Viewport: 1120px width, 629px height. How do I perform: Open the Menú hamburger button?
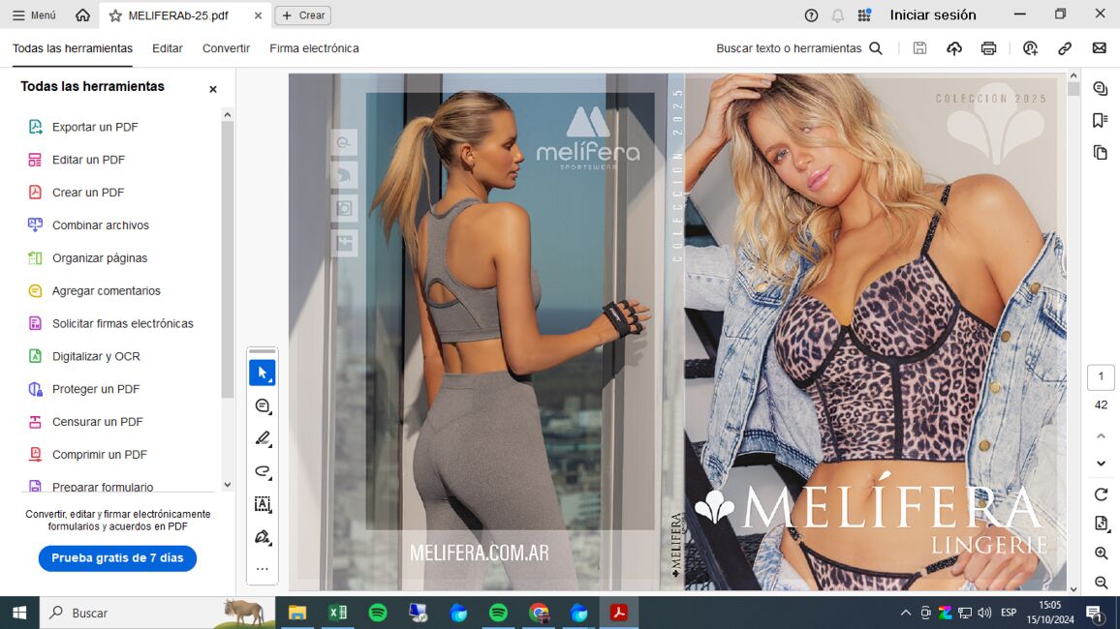[x=34, y=15]
